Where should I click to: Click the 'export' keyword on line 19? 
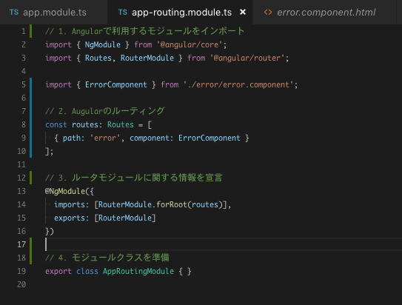[58, 272]
